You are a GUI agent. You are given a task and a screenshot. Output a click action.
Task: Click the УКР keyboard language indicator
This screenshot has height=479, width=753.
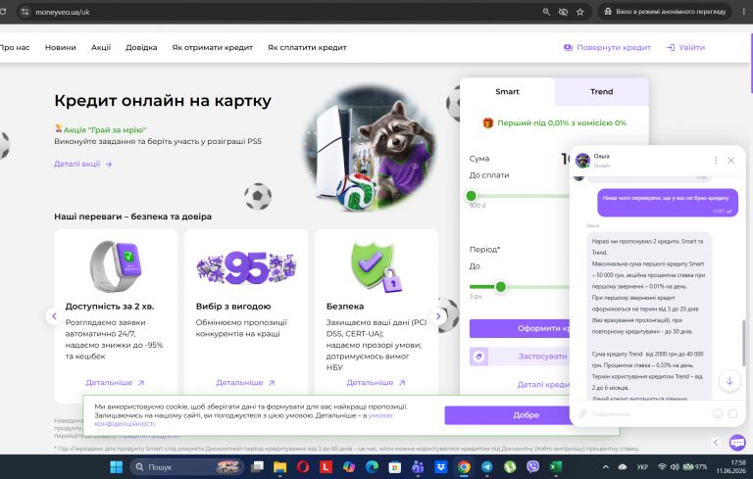(x=642, y=467)
